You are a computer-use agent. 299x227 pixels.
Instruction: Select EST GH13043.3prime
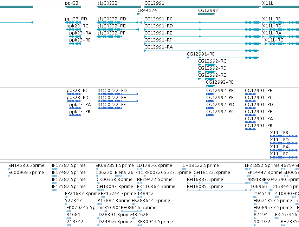pyautogui.click(x=115, y=187)
